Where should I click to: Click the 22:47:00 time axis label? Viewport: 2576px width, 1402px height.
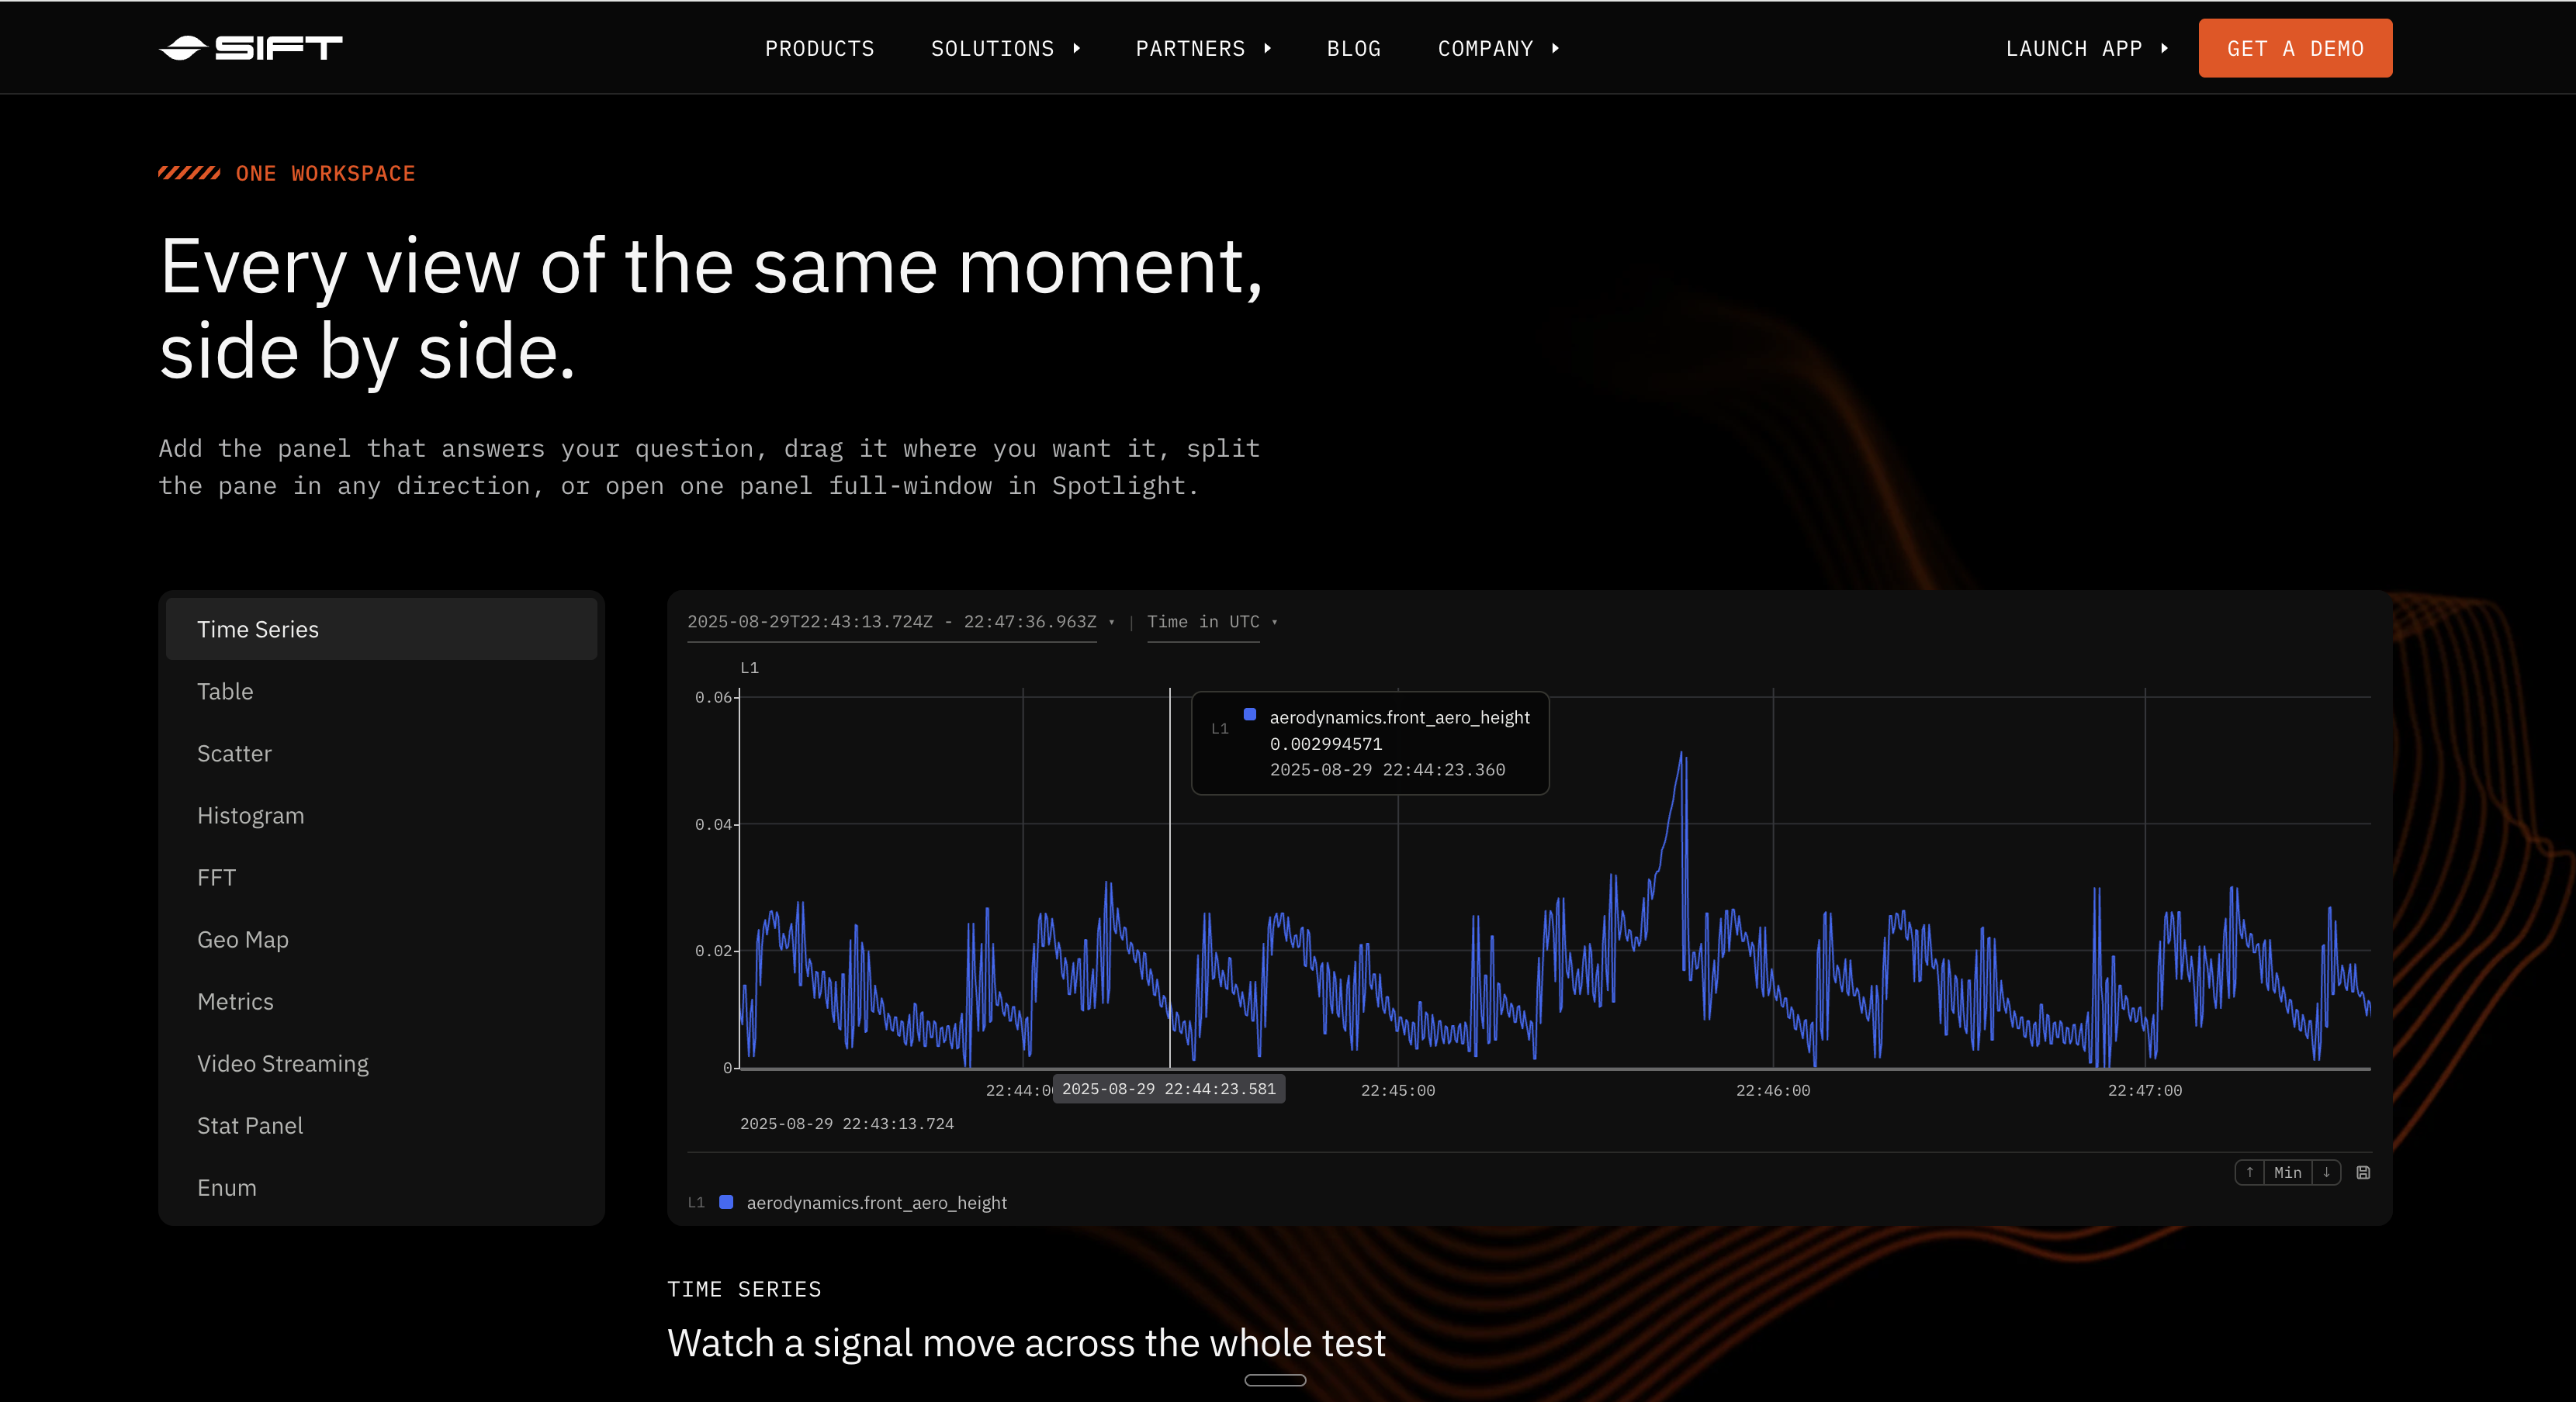(2145, 1090)
